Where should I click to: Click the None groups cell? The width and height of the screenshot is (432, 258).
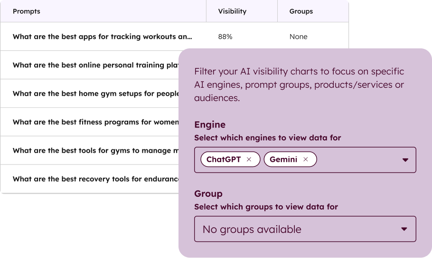[x=298, y=37]
